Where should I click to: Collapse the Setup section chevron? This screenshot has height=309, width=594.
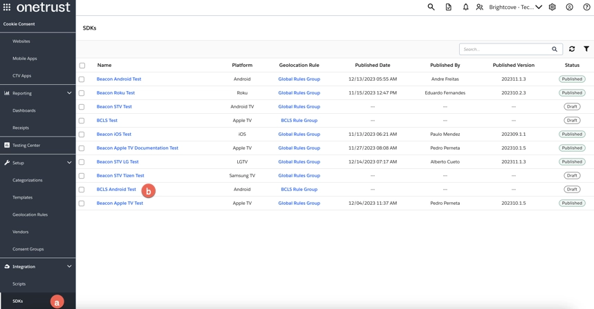(x=69, y=163)
